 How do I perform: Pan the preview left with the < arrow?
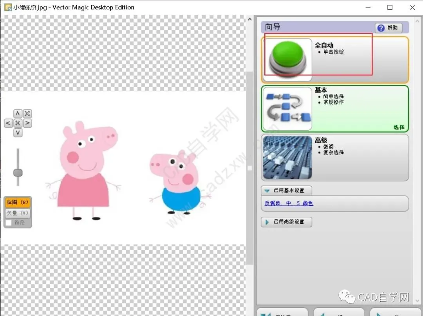point(8,123)
